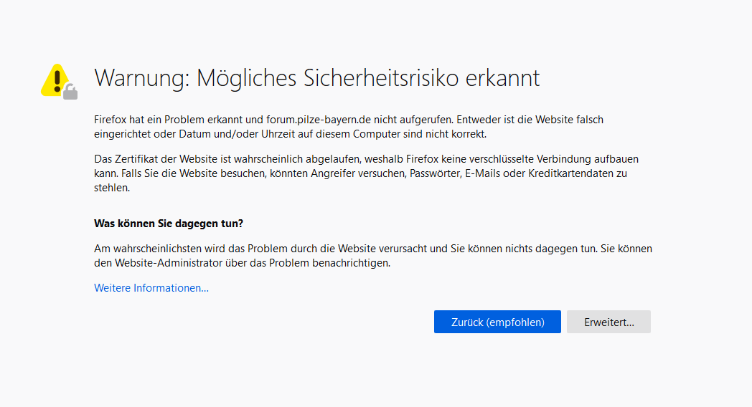This screenshot has width=752, height=407.
Task: Click the yellow warning triangle icon
Action: click(53, 77)
